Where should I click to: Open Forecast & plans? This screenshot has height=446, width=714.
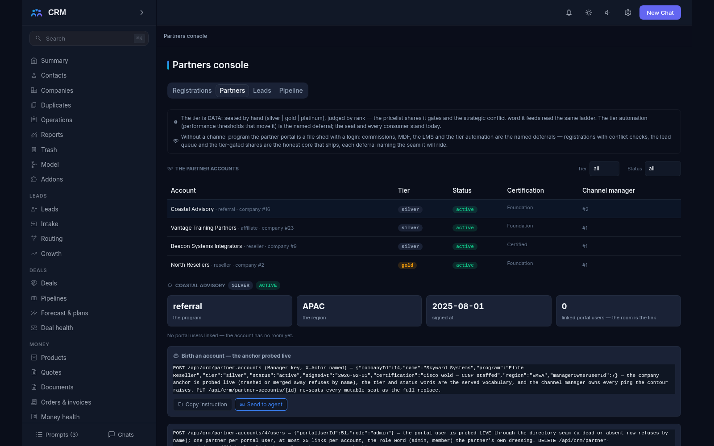(x=89, y=313)
